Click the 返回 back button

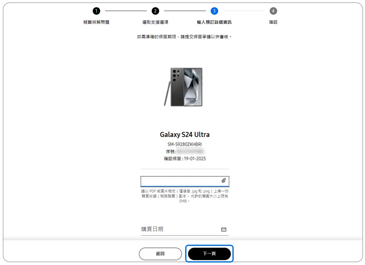coord(160,253)
